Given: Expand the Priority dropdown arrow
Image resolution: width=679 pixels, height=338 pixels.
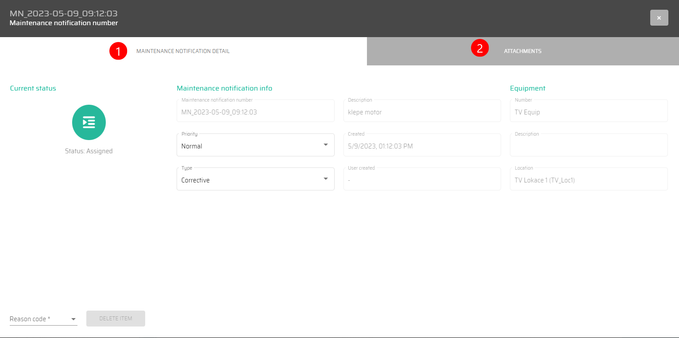Looking at the screenshot, I should 326,145.
